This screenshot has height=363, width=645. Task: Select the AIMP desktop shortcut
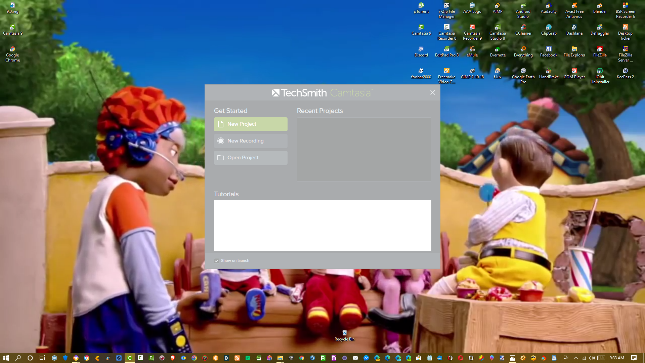coord(498,8)
